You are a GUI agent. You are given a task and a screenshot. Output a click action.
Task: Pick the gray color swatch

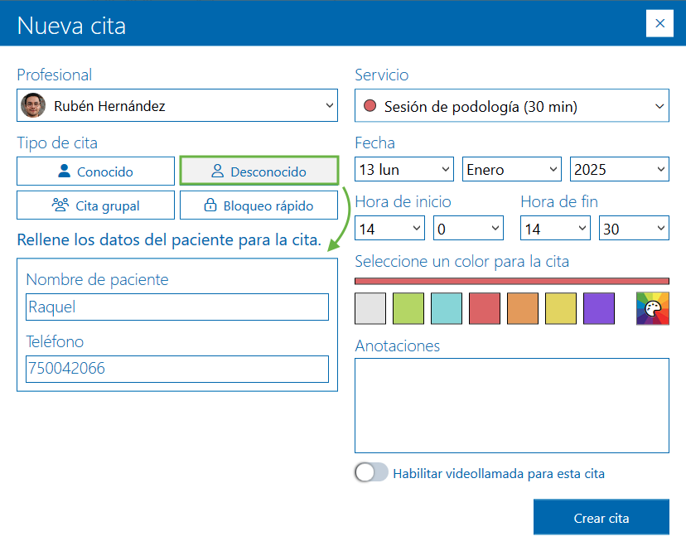370,307
